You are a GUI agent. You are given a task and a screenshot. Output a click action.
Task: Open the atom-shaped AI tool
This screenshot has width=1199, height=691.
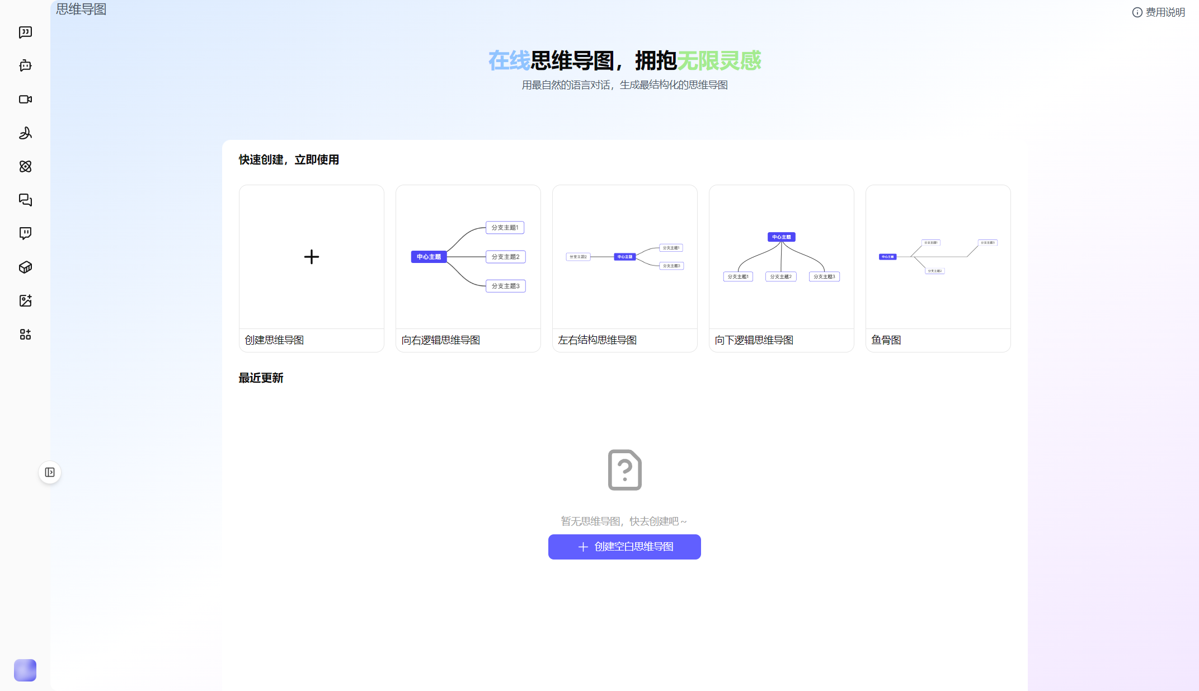tap(25, 166)
